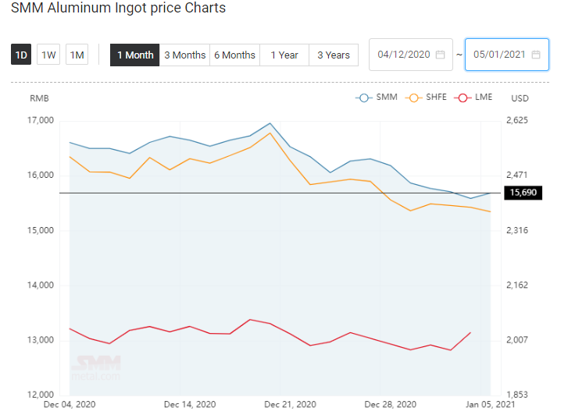
Task: Click the SMM metal.com watermark logo
Action: click(96, 368)
